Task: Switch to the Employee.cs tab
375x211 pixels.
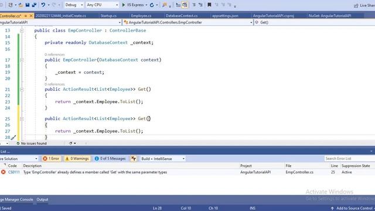Action: [x=141, y=16]
